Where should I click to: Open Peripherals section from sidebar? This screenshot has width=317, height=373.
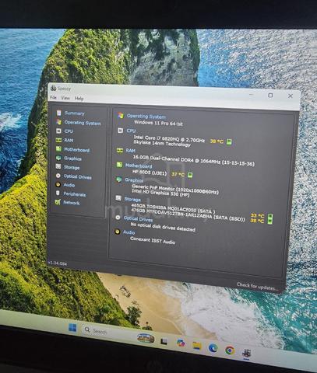click(x=71, y=194)
